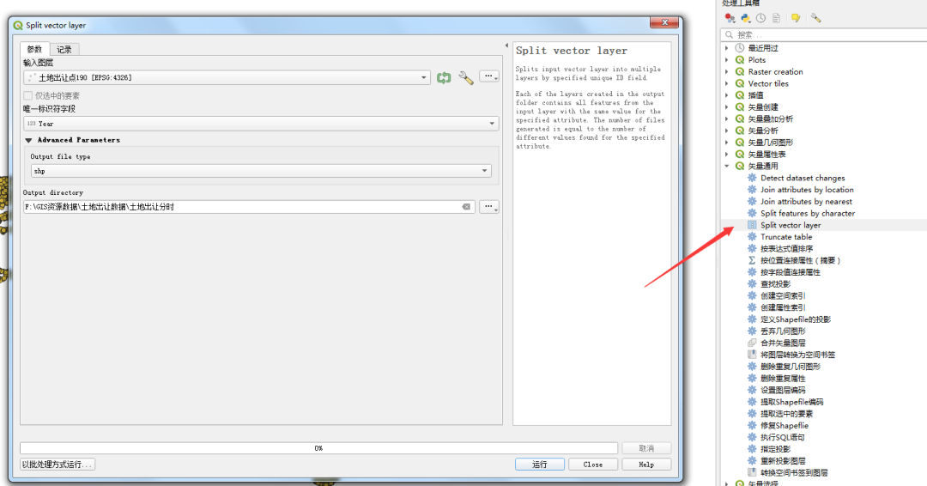This screenshot has width=927, height=486.
Task: Expand the 矢量分析 group arrow
Action: pos(727,131)
